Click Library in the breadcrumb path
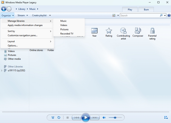171x123 pixels. pos(22,9)
